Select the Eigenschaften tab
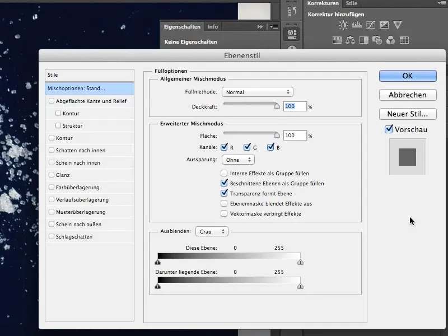Viewport: 448px width, 336px height. pyautogui.click(x=182, y=26)
